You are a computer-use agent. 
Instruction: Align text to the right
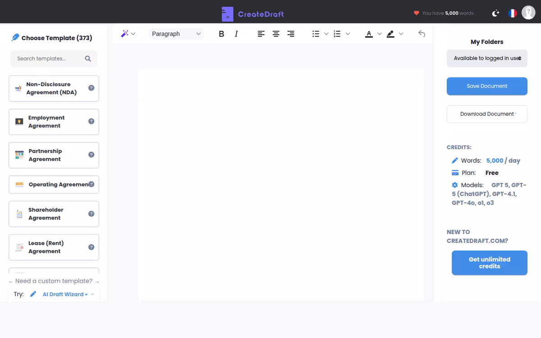point(291,34)
